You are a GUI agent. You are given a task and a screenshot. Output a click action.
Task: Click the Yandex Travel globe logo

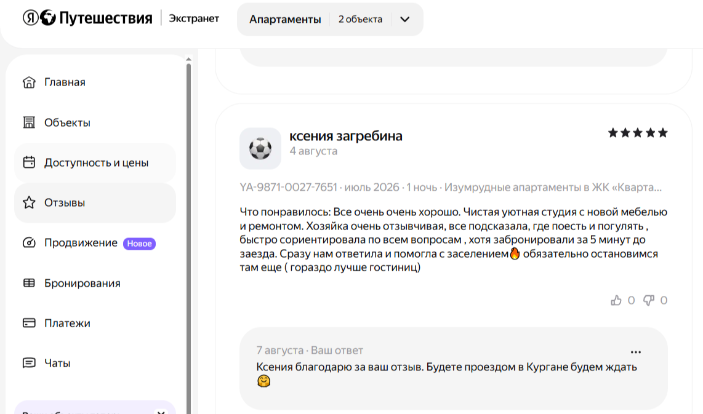(x=48, y=18)
